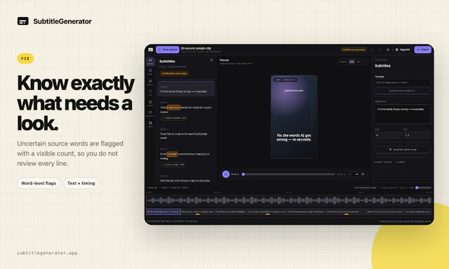Open the Background icon in sidebar
Viewport: 449px width, 269px height.
pos(150,114)
